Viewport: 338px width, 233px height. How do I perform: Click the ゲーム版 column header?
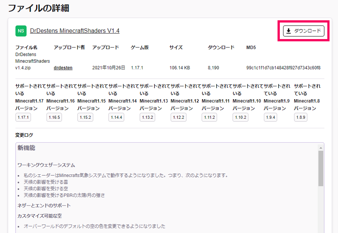140,47
